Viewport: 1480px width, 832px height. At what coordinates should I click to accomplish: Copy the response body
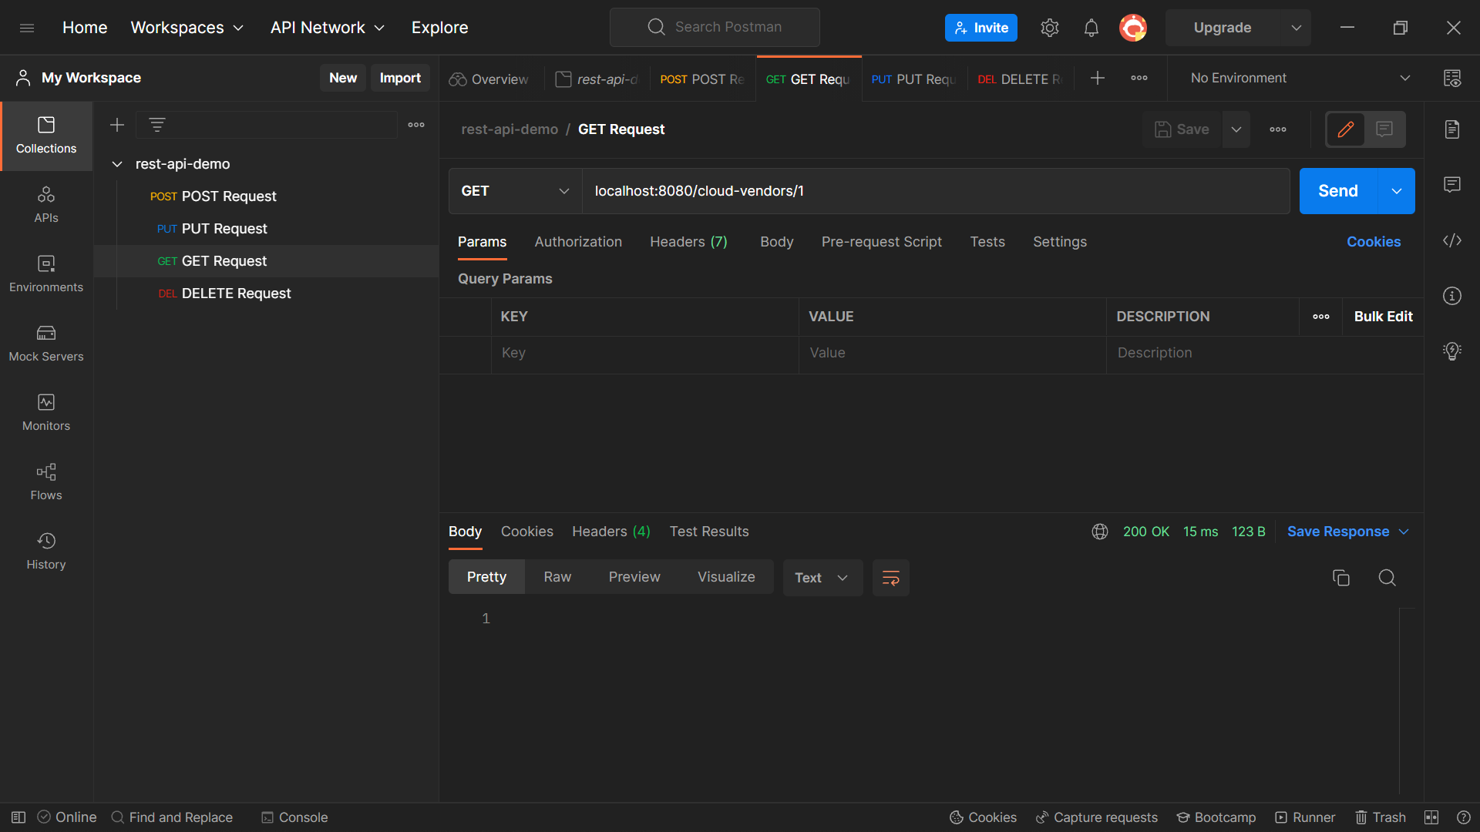(1341, 577)
